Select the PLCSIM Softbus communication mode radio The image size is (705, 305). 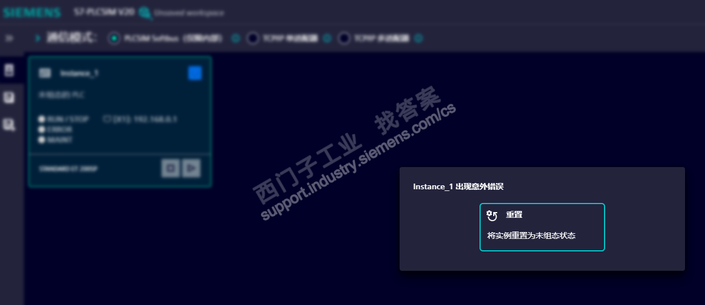[x=114, y=38]
